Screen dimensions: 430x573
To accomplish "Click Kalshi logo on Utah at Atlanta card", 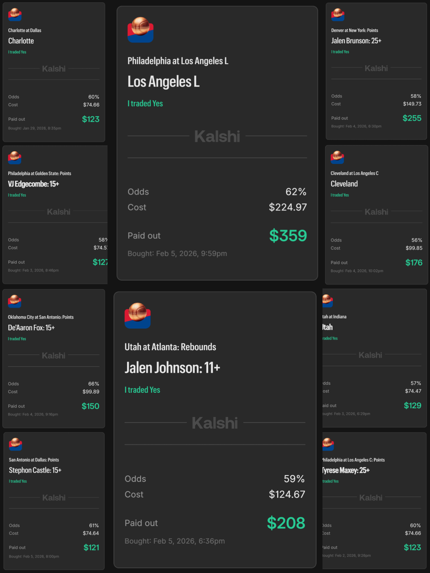I will (215, 423).
